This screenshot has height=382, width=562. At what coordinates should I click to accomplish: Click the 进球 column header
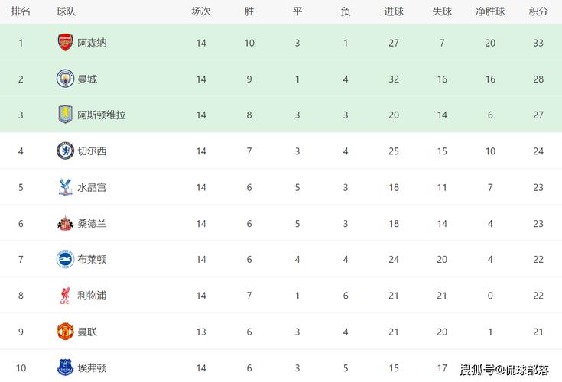tap(394, 11)
